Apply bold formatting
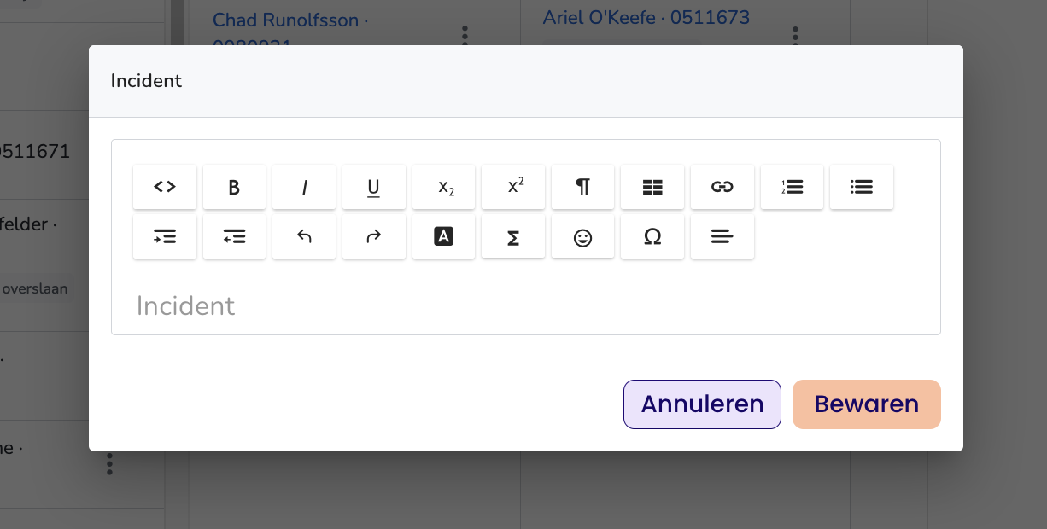This screenshot has width=1047, height=529. (x=234, y=187)
